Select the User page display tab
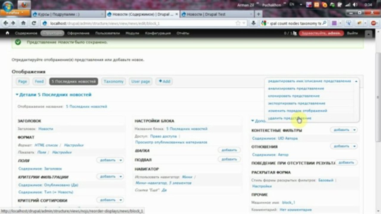 (x=141, y=81)
